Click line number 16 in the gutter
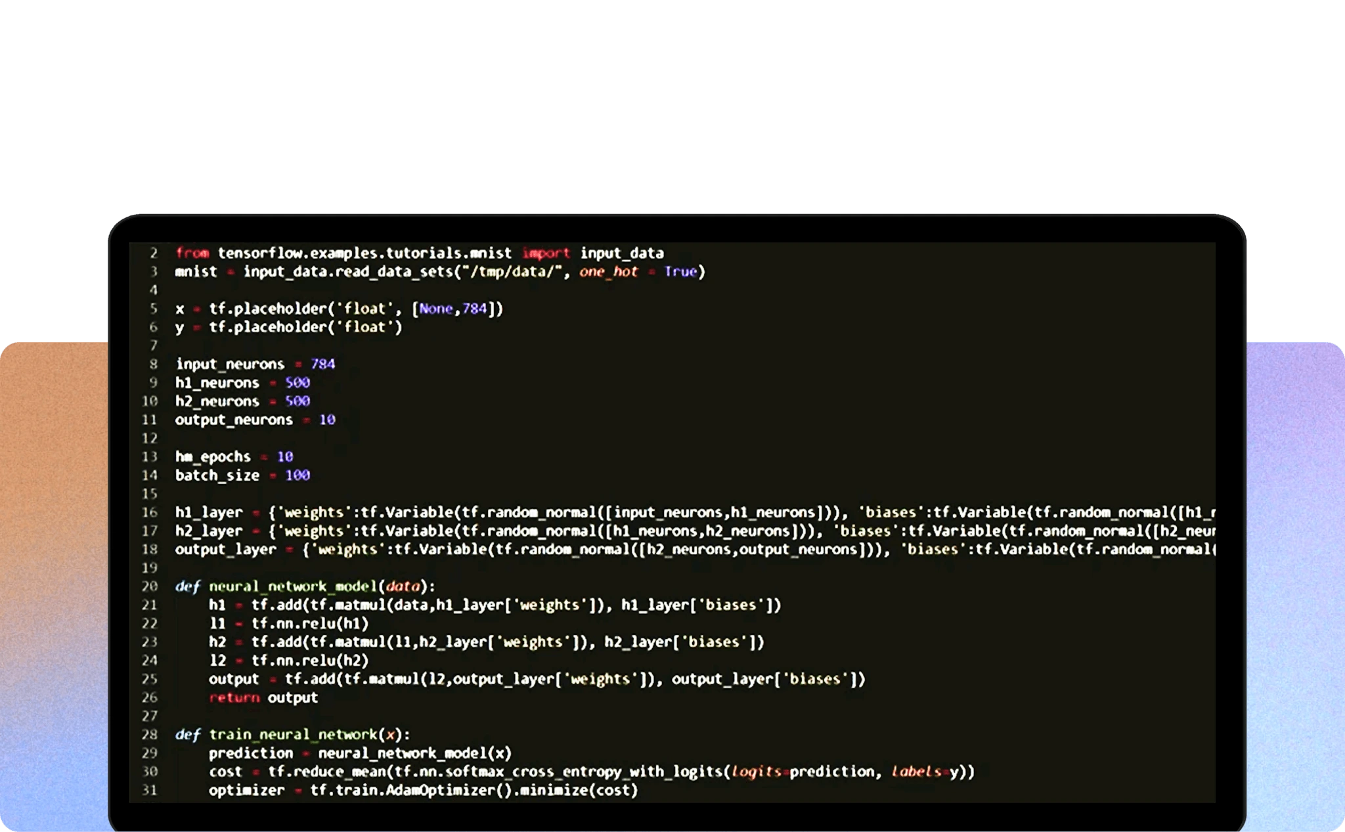Screen dimensions: 1345x832 click(150, 512)
